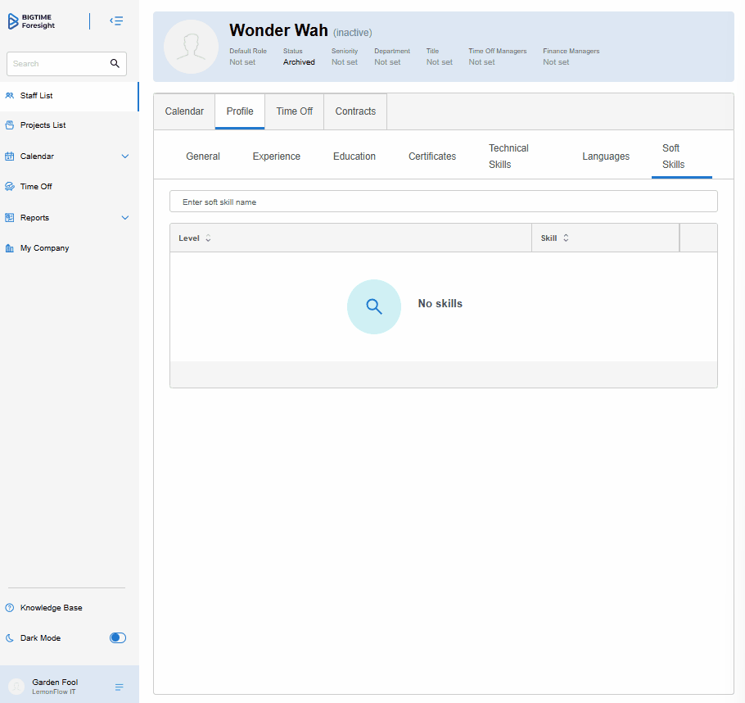Click the Wonder Wah name heading
Viewport: 745px width, 703px height.
pos(278,30)
